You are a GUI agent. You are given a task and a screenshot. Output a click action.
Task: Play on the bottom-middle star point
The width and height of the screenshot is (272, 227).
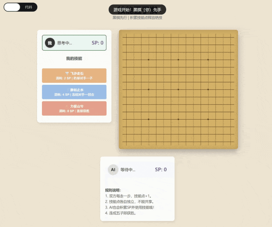[x=178, y=119]
